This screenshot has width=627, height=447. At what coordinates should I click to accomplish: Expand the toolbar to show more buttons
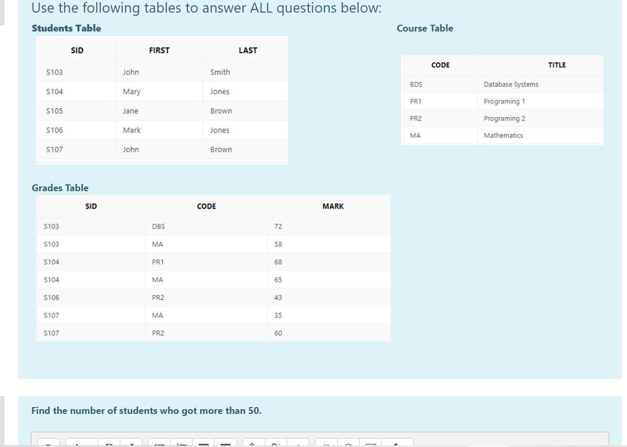coord(298,444)
